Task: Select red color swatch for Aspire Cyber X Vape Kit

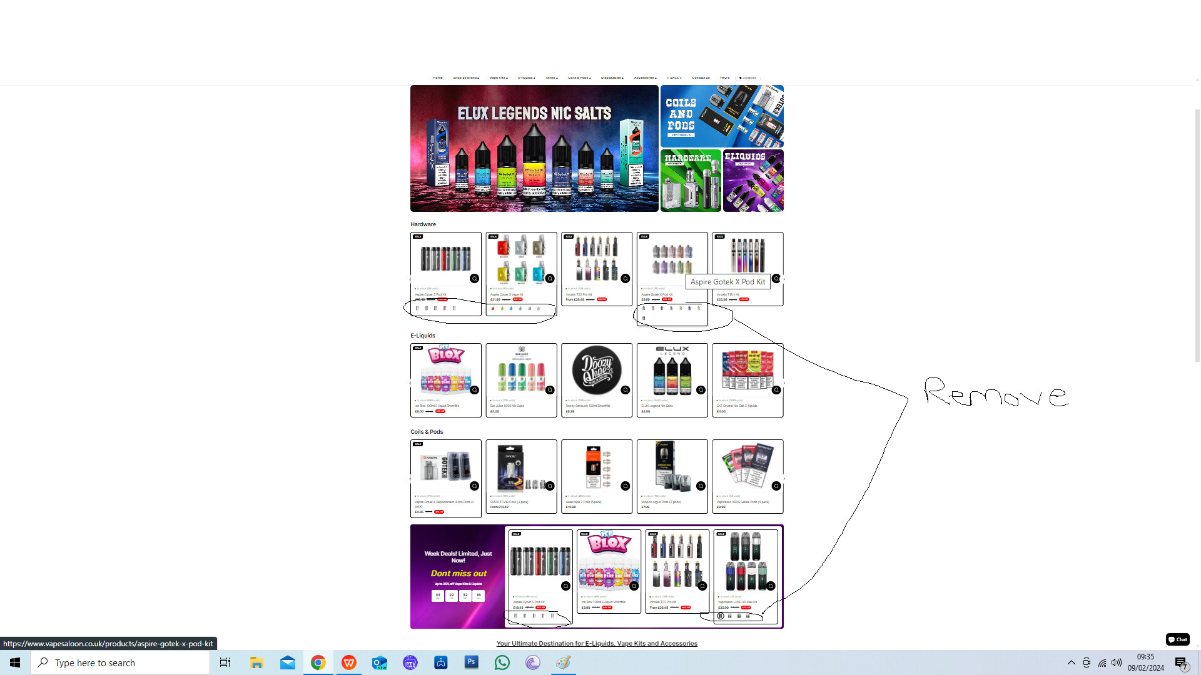Action: pos(493,308)
